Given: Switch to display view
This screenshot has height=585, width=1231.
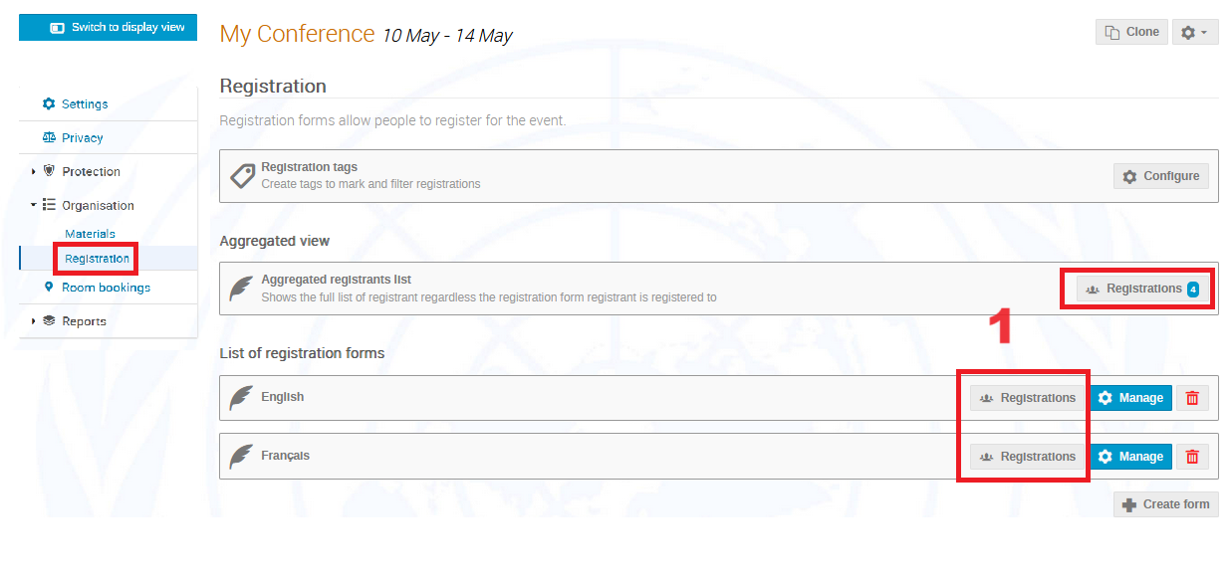Looking at the screenshot, I should click(x=108, y=28).
